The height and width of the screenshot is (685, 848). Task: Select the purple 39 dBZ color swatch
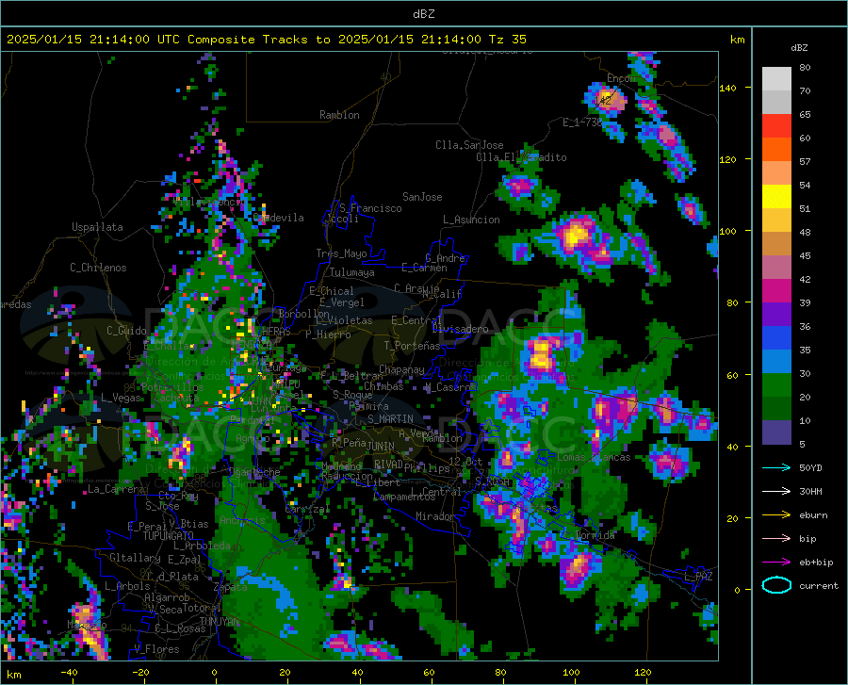(x=776, y=315)
